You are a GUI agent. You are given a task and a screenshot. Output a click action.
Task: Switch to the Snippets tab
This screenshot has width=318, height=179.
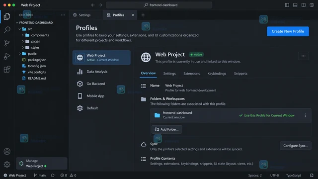pos(240,74)
